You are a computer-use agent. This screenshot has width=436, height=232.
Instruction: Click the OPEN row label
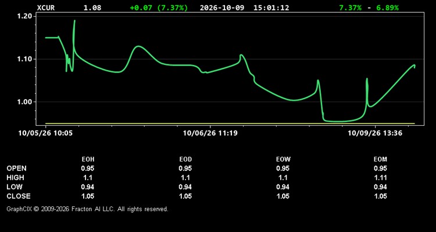tap(16, 168)
